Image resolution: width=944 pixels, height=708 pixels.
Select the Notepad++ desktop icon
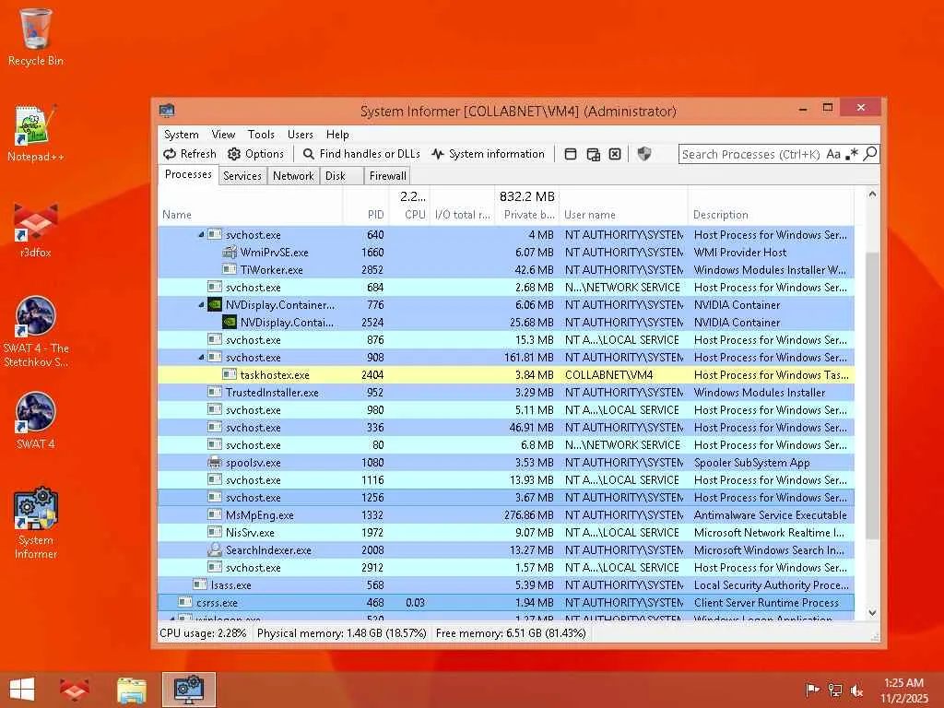[36, 134]
